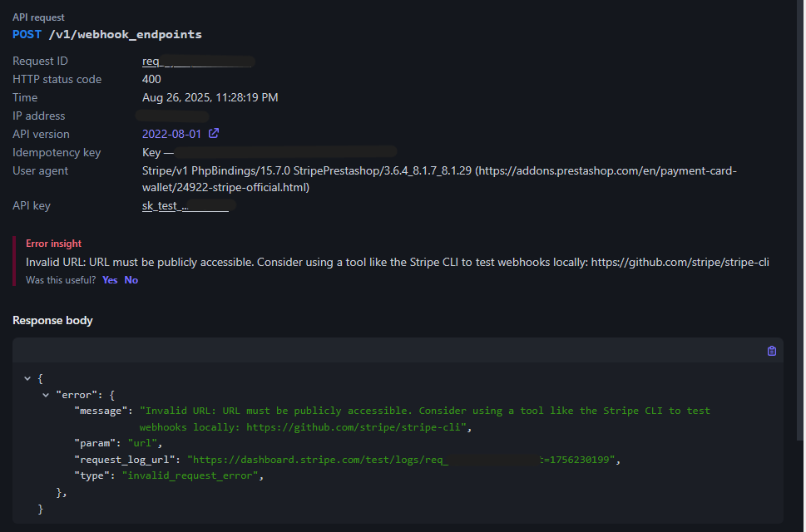806x532 pixels.
Task: Collapse the root JSON object chevron
Action: pos(27,378)
